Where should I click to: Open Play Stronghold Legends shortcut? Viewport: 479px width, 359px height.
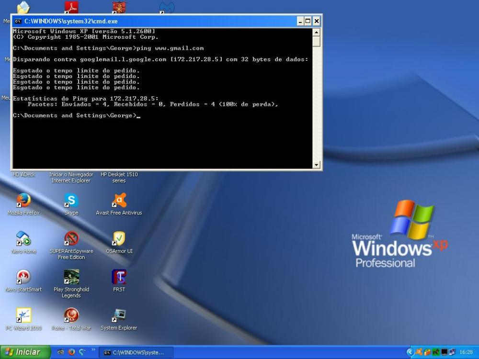[x=71, y=277]
